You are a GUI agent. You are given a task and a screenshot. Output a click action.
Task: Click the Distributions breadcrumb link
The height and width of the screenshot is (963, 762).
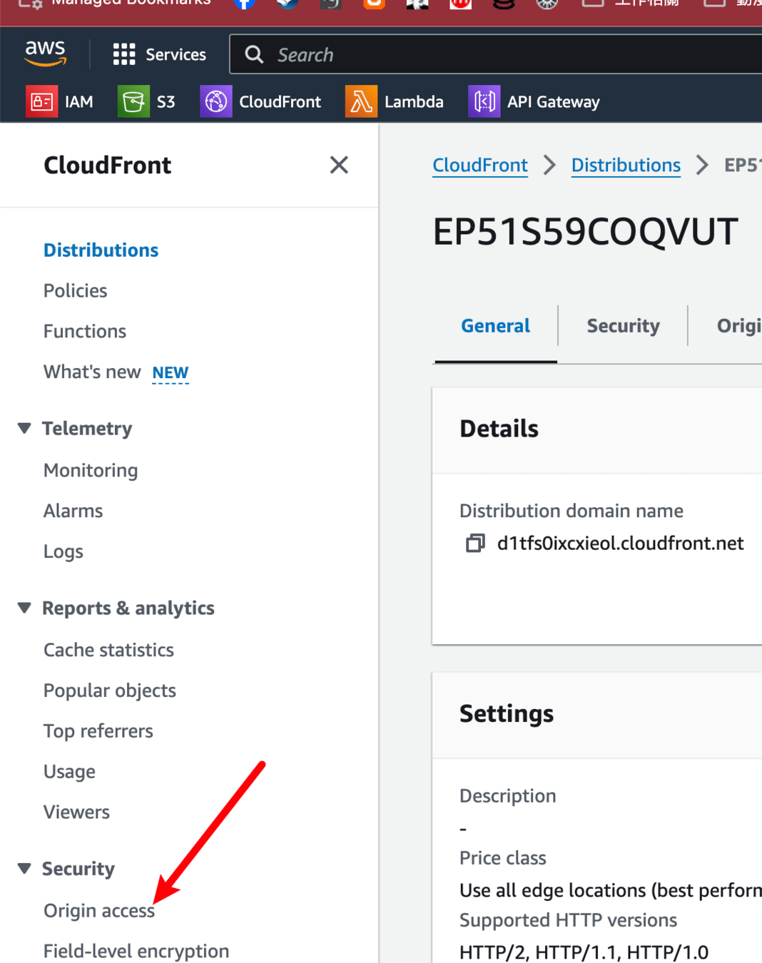point(626,165)
